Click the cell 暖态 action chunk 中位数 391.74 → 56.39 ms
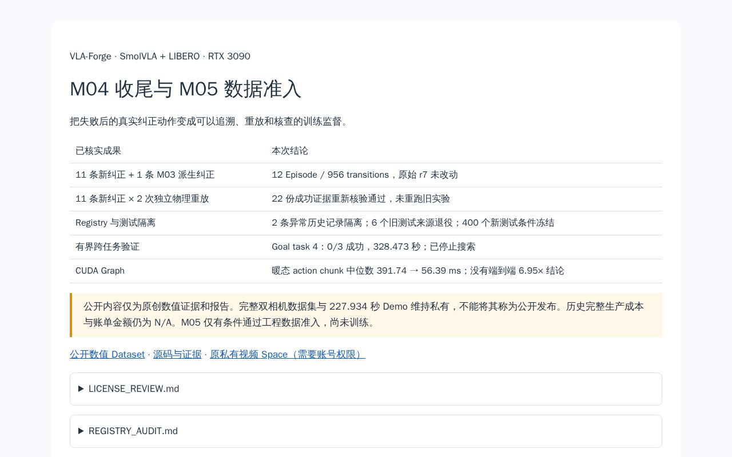The width and height of the screenshot is (732, 457). point(464,271)
